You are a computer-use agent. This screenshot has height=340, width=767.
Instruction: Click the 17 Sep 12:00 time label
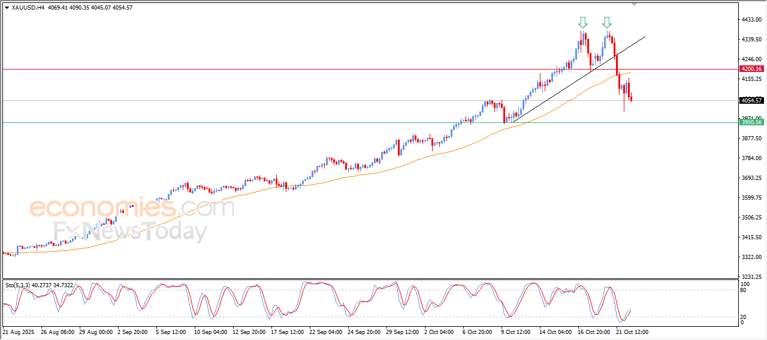(286, 332)
